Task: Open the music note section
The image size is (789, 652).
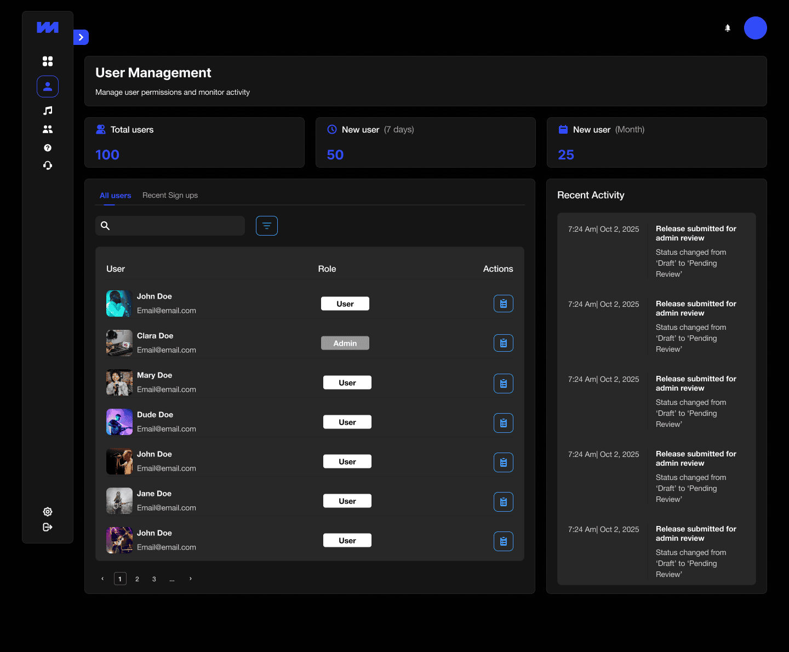Action: click(x=48, y=111)
